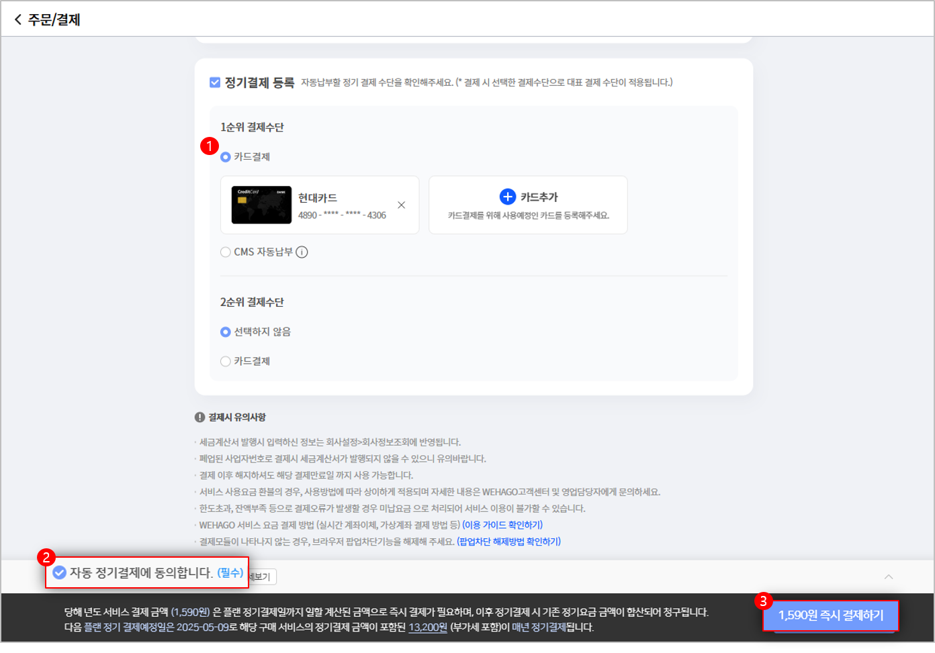Uncheck the 정기결제 등록 checkbox

tap(215, 83)
